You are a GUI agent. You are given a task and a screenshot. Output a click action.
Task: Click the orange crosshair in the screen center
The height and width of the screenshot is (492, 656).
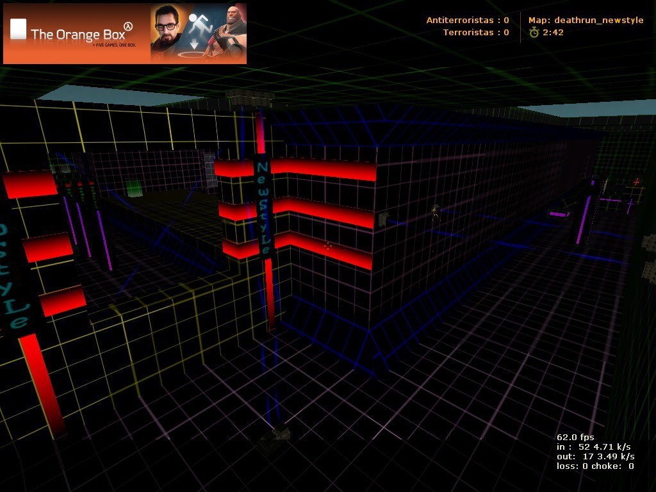pos(328,246)
